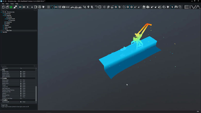Click the XYZ cloud import icon
This screenshot has width=201, height=113.
pos(144,7)
